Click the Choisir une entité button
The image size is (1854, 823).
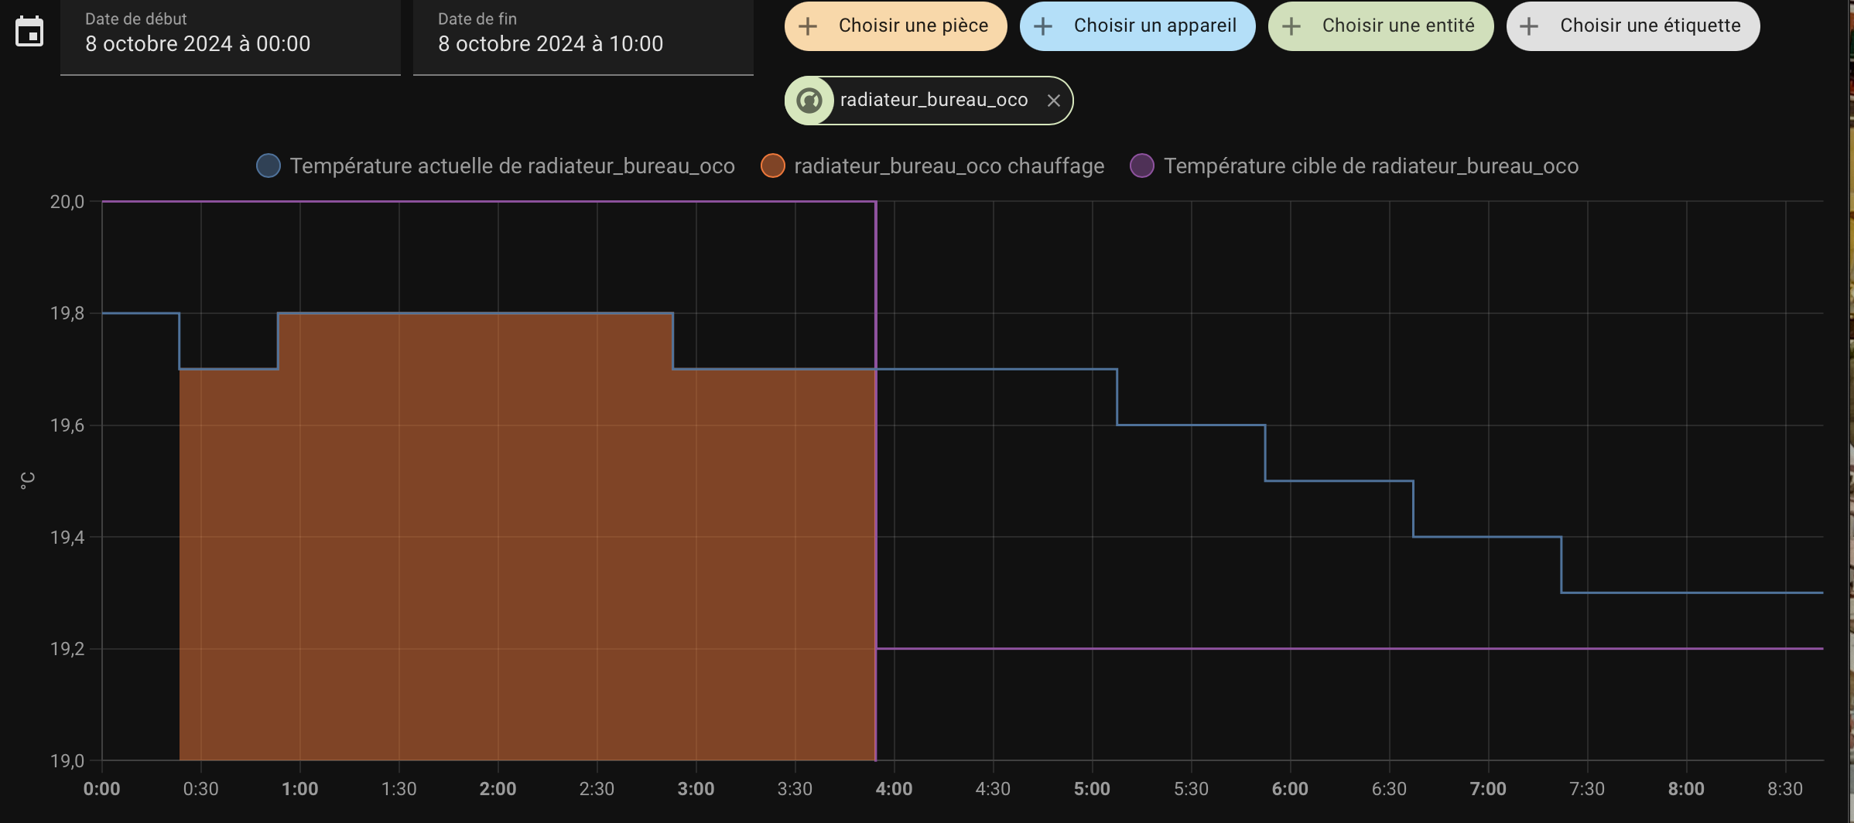coord(1397,26)
